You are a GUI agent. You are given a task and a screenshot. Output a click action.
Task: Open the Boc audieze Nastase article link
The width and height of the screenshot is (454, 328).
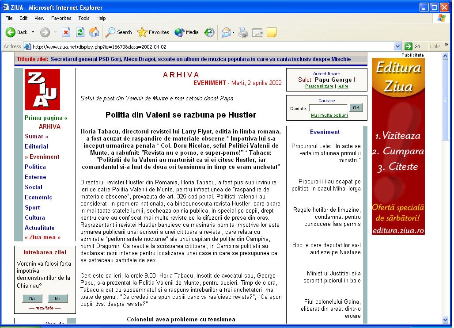(x=327, y=248)
